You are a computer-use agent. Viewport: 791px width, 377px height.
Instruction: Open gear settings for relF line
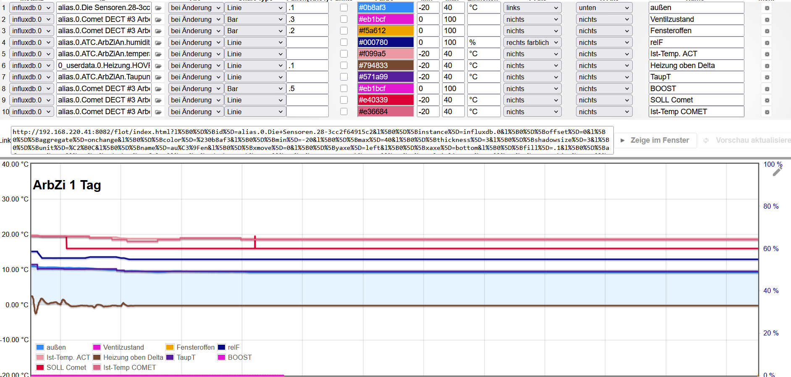(767, 43)
